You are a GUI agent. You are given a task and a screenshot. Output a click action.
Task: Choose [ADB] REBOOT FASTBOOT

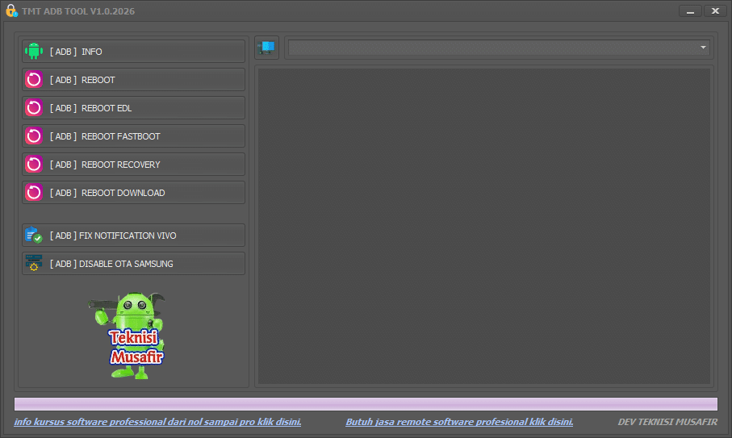click(133, 136)
